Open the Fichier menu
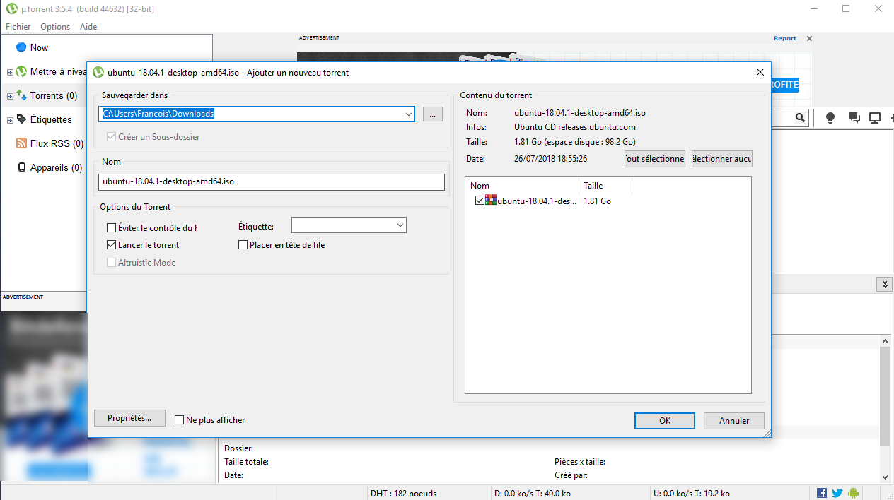Image resolution: width=894 pixels, height=500 pixels. point(18,27)
